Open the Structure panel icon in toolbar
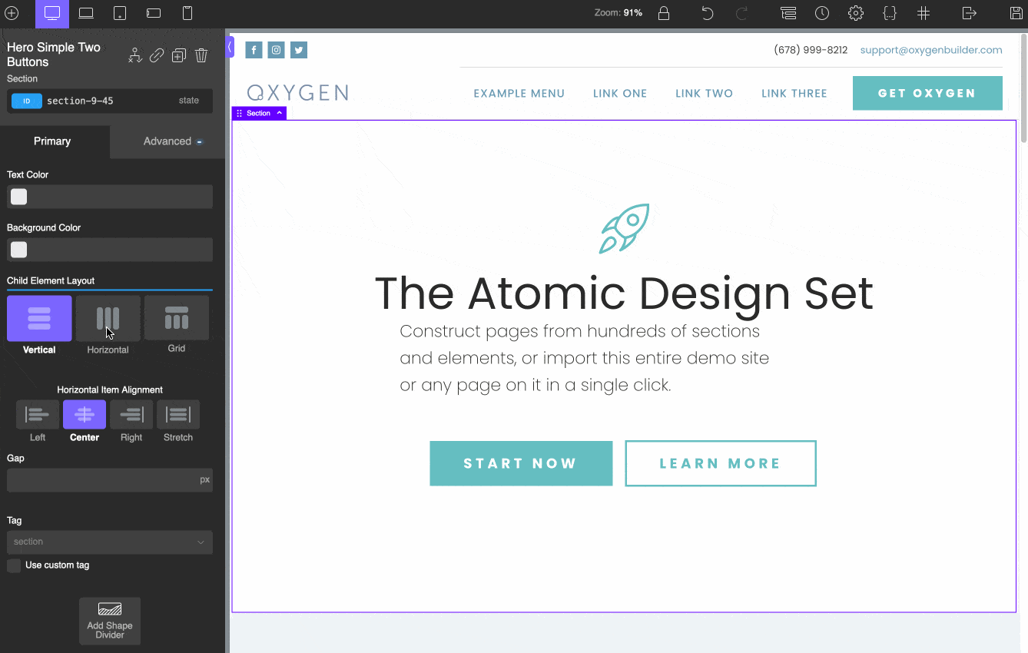Image resolution: width=1028 pixels, height=653 pixels. [x=788, y=13]
